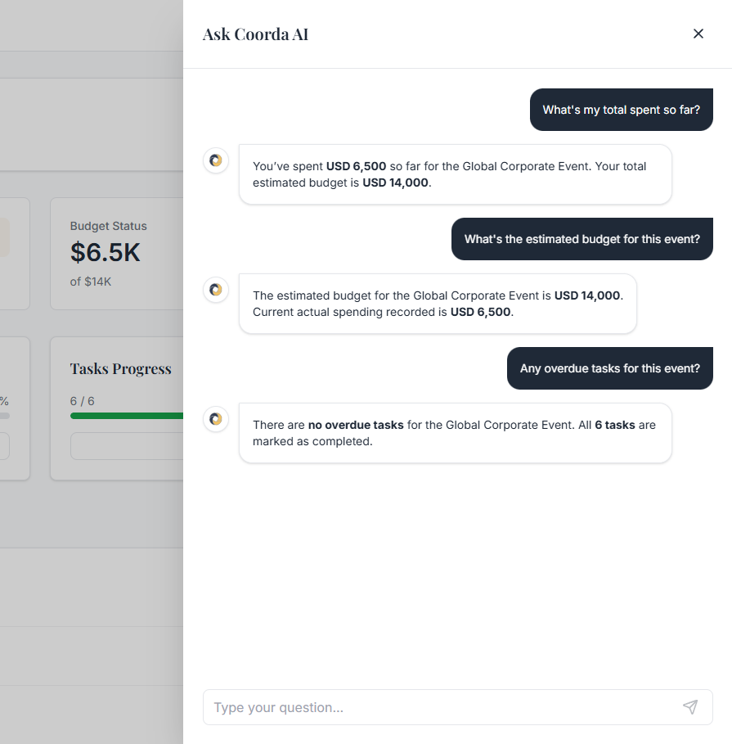732x744 pixels.
Task: Close the Ask Coorda AI drawer with the X
Action: click(x=698, y=34)
